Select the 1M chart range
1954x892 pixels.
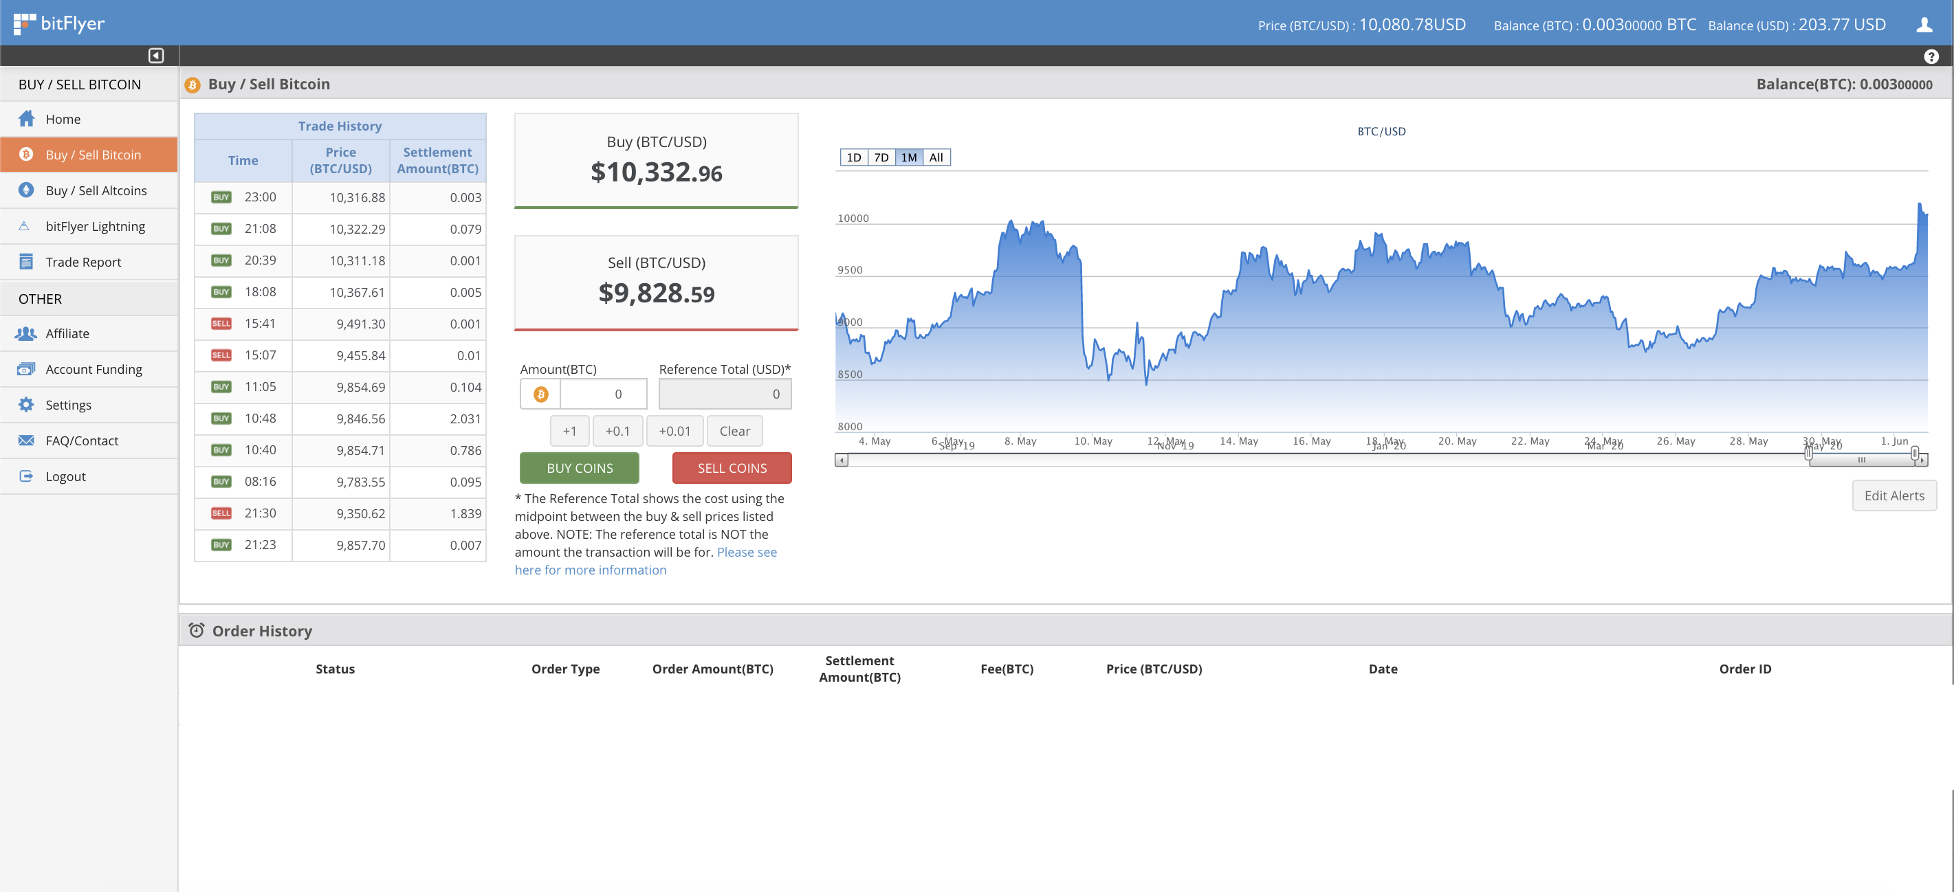click(x=909, y=157)
